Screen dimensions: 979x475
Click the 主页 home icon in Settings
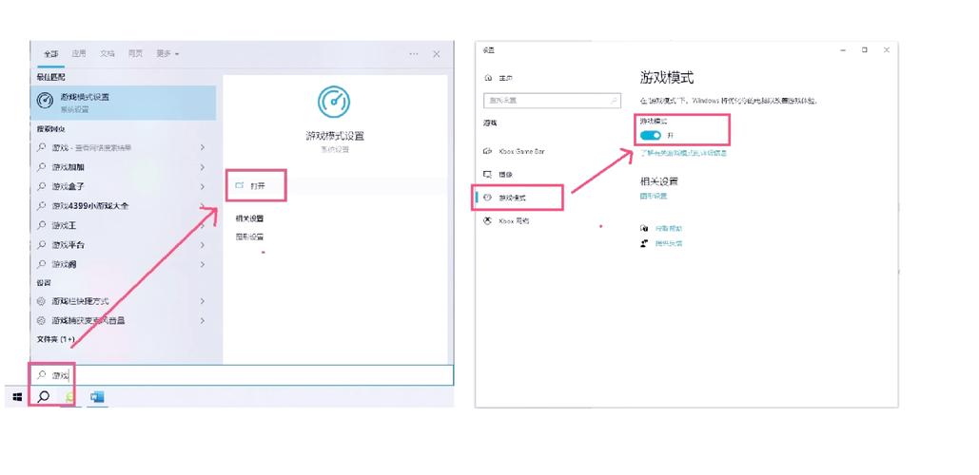pyautogui.click(x=488, y=78)
